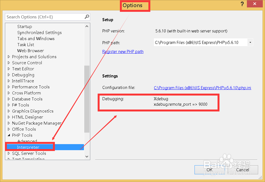Click the xdebug.remote_port => 9000 text

coord(181,104)
